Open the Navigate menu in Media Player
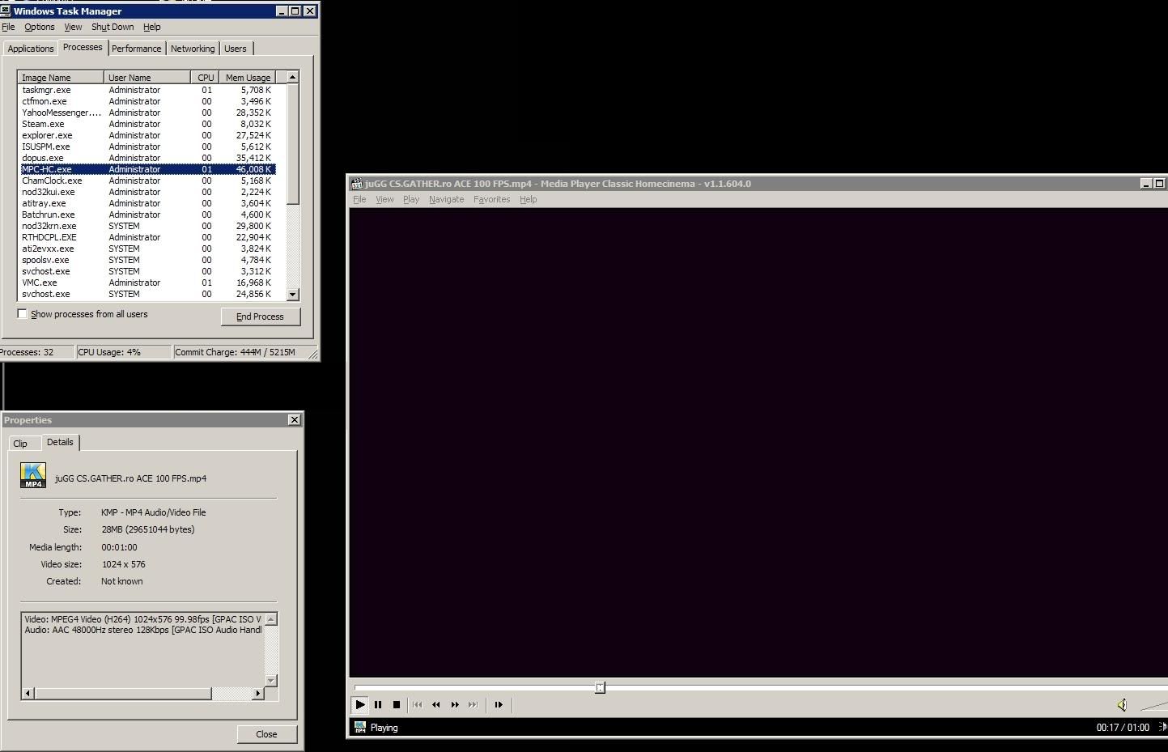The image size is (1168, 752). tap(446, 199)
